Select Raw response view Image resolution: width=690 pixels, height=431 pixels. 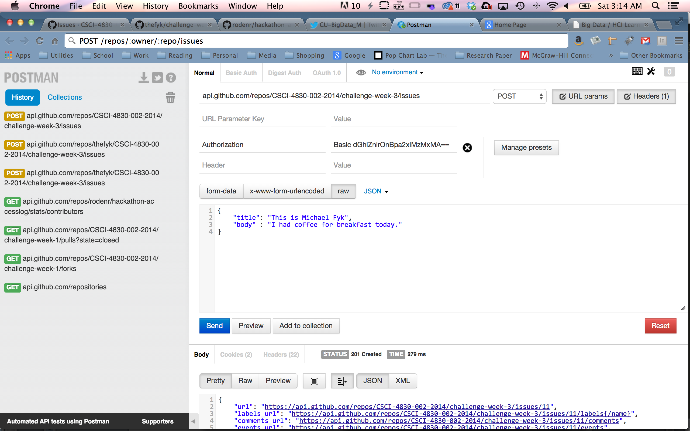tap(245, 381)
